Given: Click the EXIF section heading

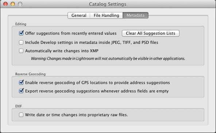Looking at the screenshot, I should (19, 106).
